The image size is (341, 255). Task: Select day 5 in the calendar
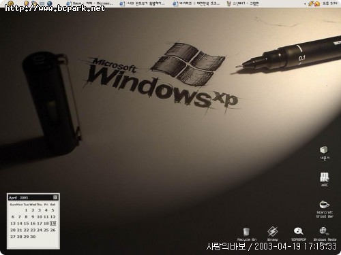click(x=53, y=210)
